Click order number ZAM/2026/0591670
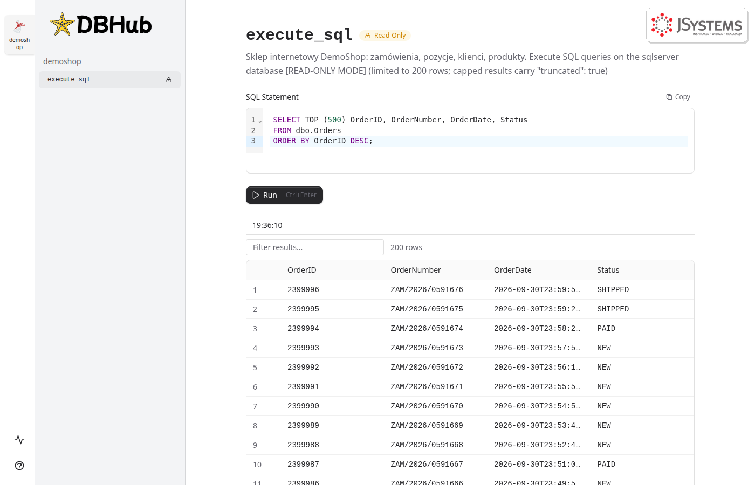This screenshot has width=755, height=485. point(427,406)
